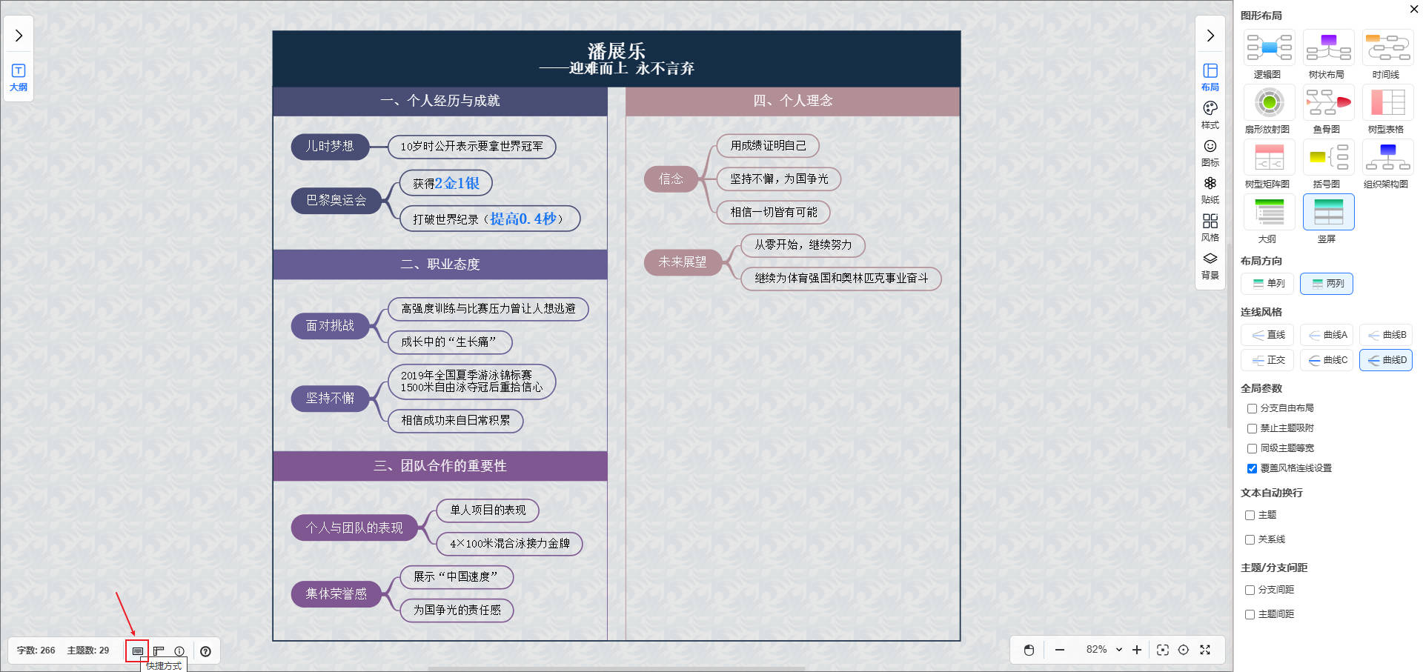Open the background (背景) settings panel
The image size is (1423, 672).
[x=1210, y=265]
